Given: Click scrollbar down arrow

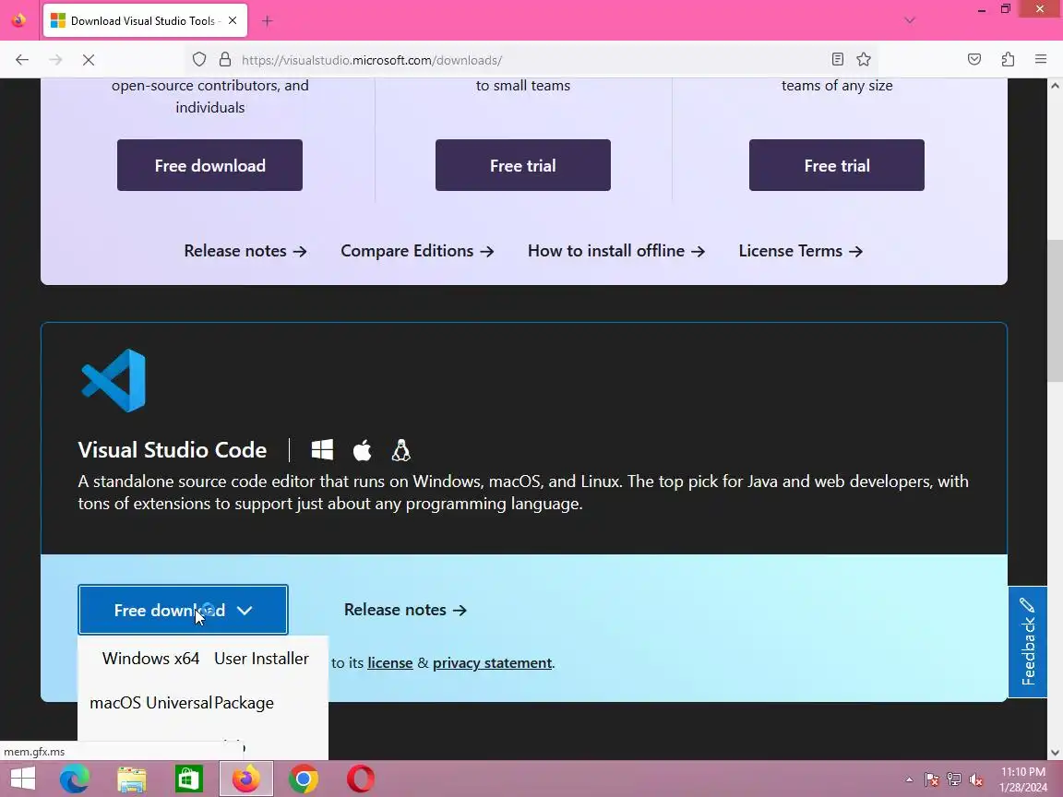Looking at the screenshot, I should pyautogui.click(x=1055, y=753).
